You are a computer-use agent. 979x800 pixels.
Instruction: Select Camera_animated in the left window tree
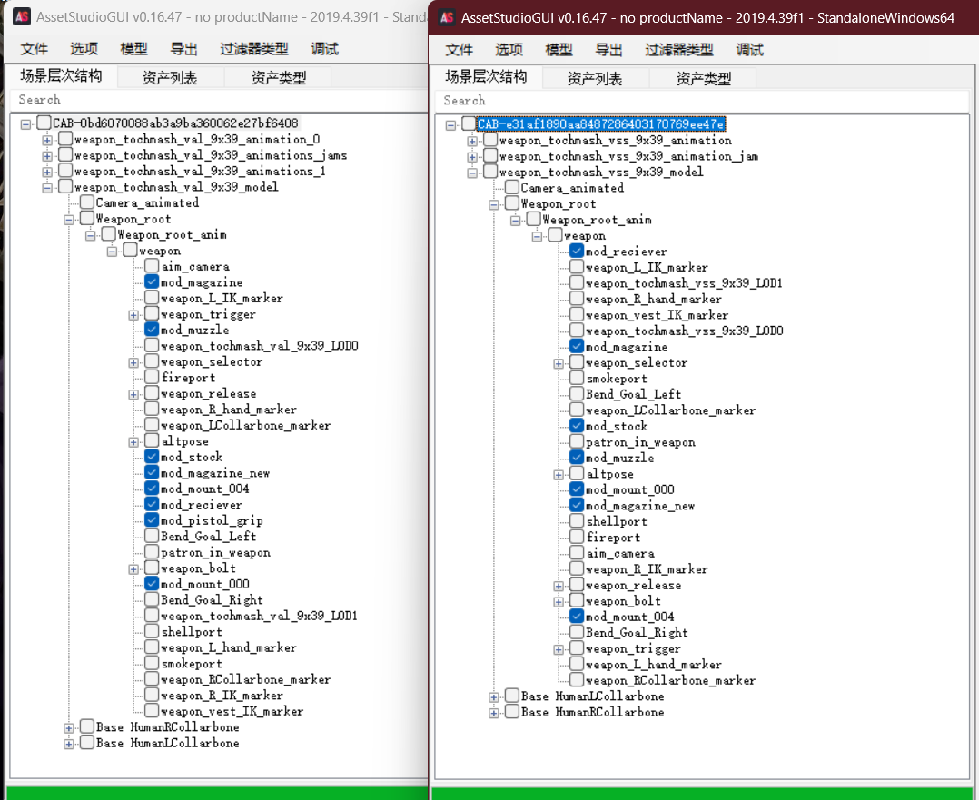[x=146, y=202]
